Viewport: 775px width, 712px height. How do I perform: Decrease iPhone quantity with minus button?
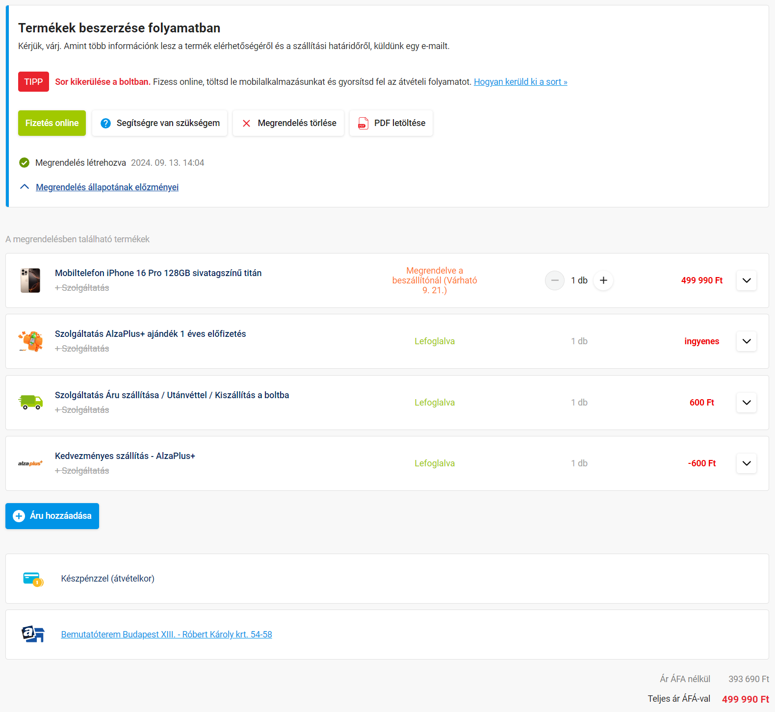click(x=555, y=280)
